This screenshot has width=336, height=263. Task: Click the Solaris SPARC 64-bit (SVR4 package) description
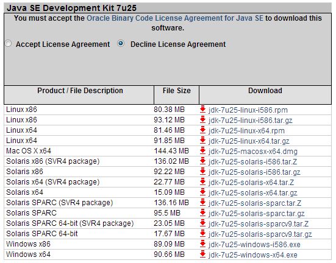tap(70, 223)
